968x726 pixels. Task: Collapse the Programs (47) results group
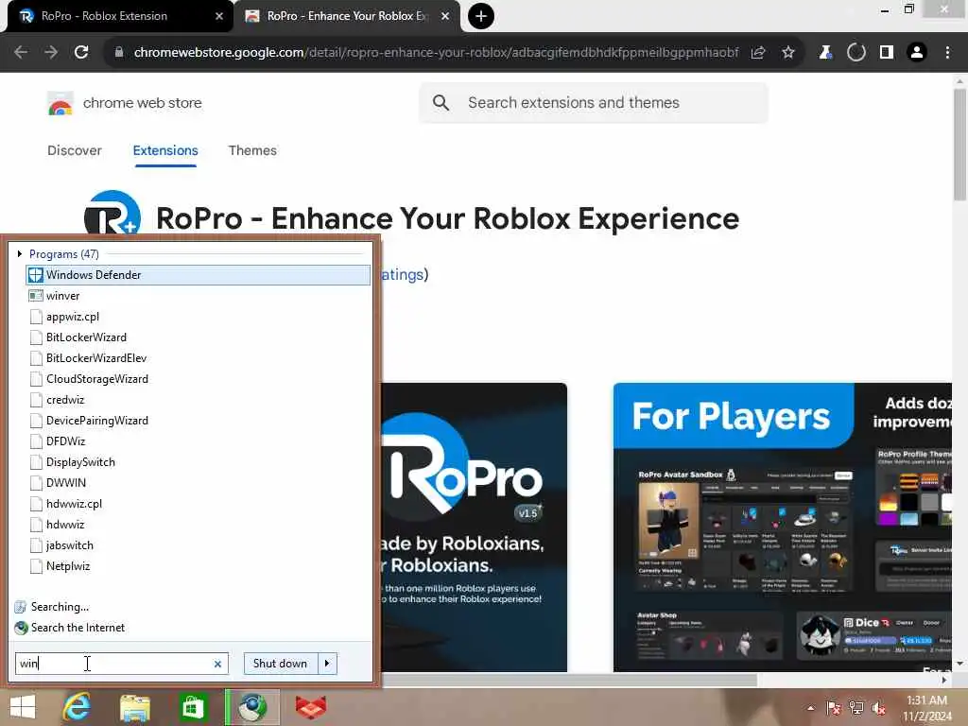coord(20,253)
